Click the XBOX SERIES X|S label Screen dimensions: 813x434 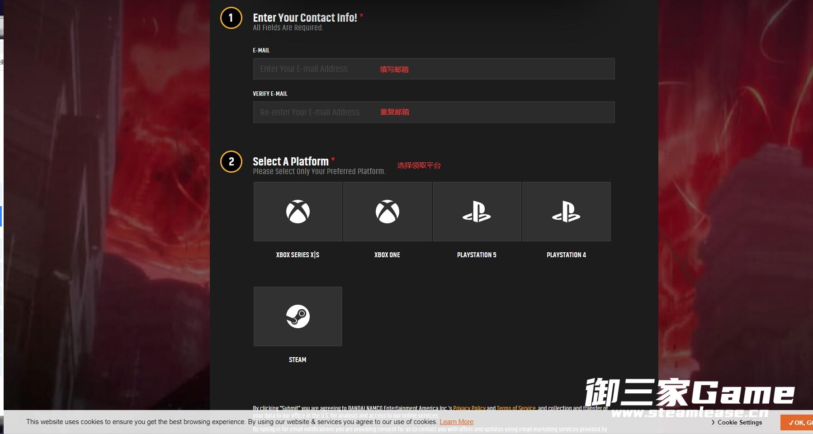(x=298, y=255)
